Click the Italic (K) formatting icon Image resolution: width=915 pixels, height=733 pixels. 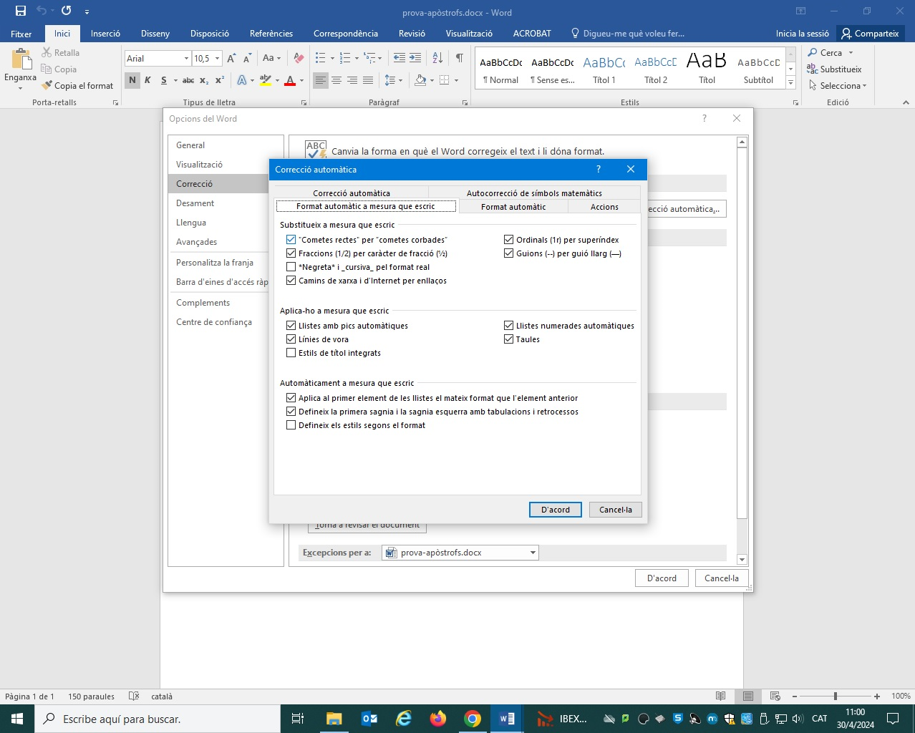click(x=147, y=80)
